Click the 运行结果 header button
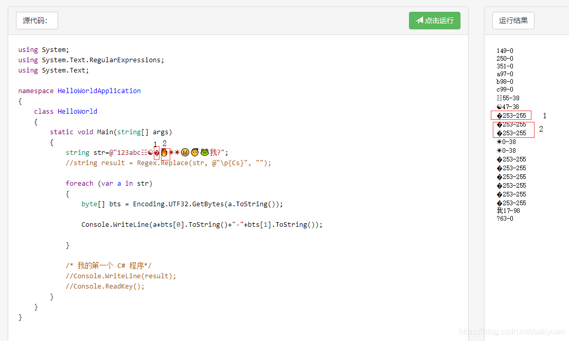Viewport: 569px width, 341px height. tap(513, 21)
